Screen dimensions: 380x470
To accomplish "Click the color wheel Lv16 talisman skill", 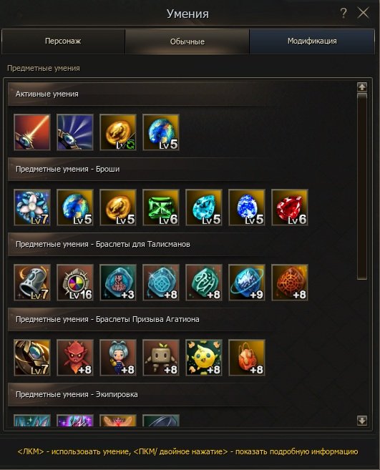I will (75, 283).
